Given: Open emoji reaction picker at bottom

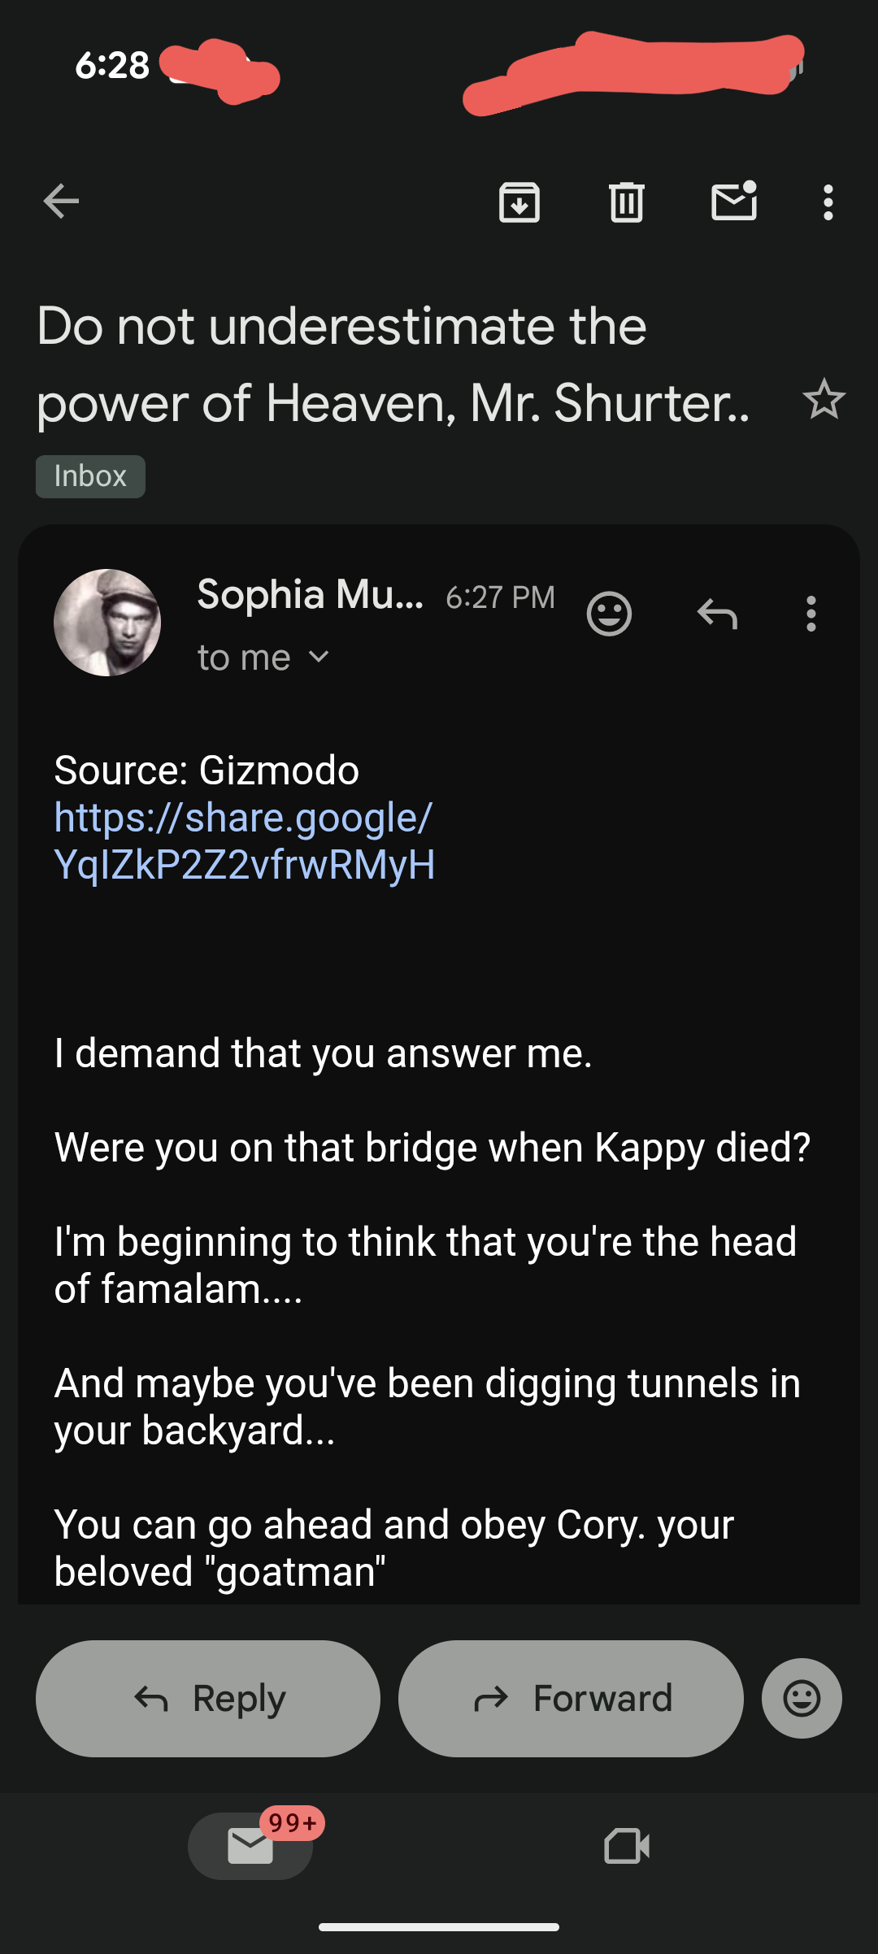Looking at the screenshot, I should (x=802, y=1698).
